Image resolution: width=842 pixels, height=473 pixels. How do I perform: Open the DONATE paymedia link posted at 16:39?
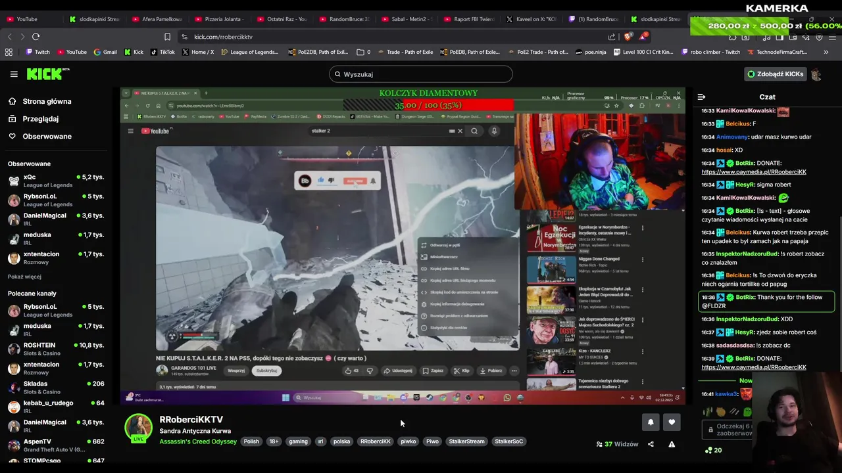pyautogui.click(x=753, y=367)
